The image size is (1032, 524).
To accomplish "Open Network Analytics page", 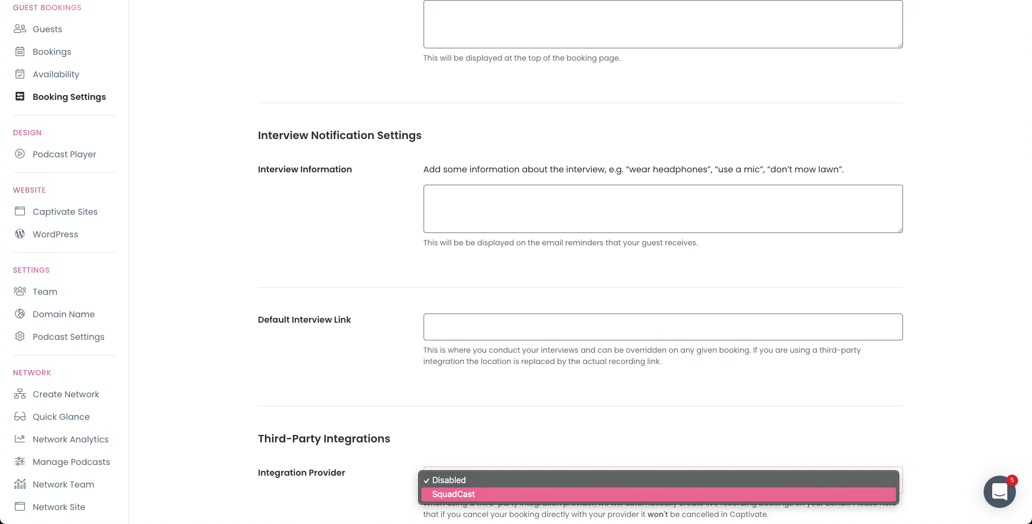I will pos(70,439).
